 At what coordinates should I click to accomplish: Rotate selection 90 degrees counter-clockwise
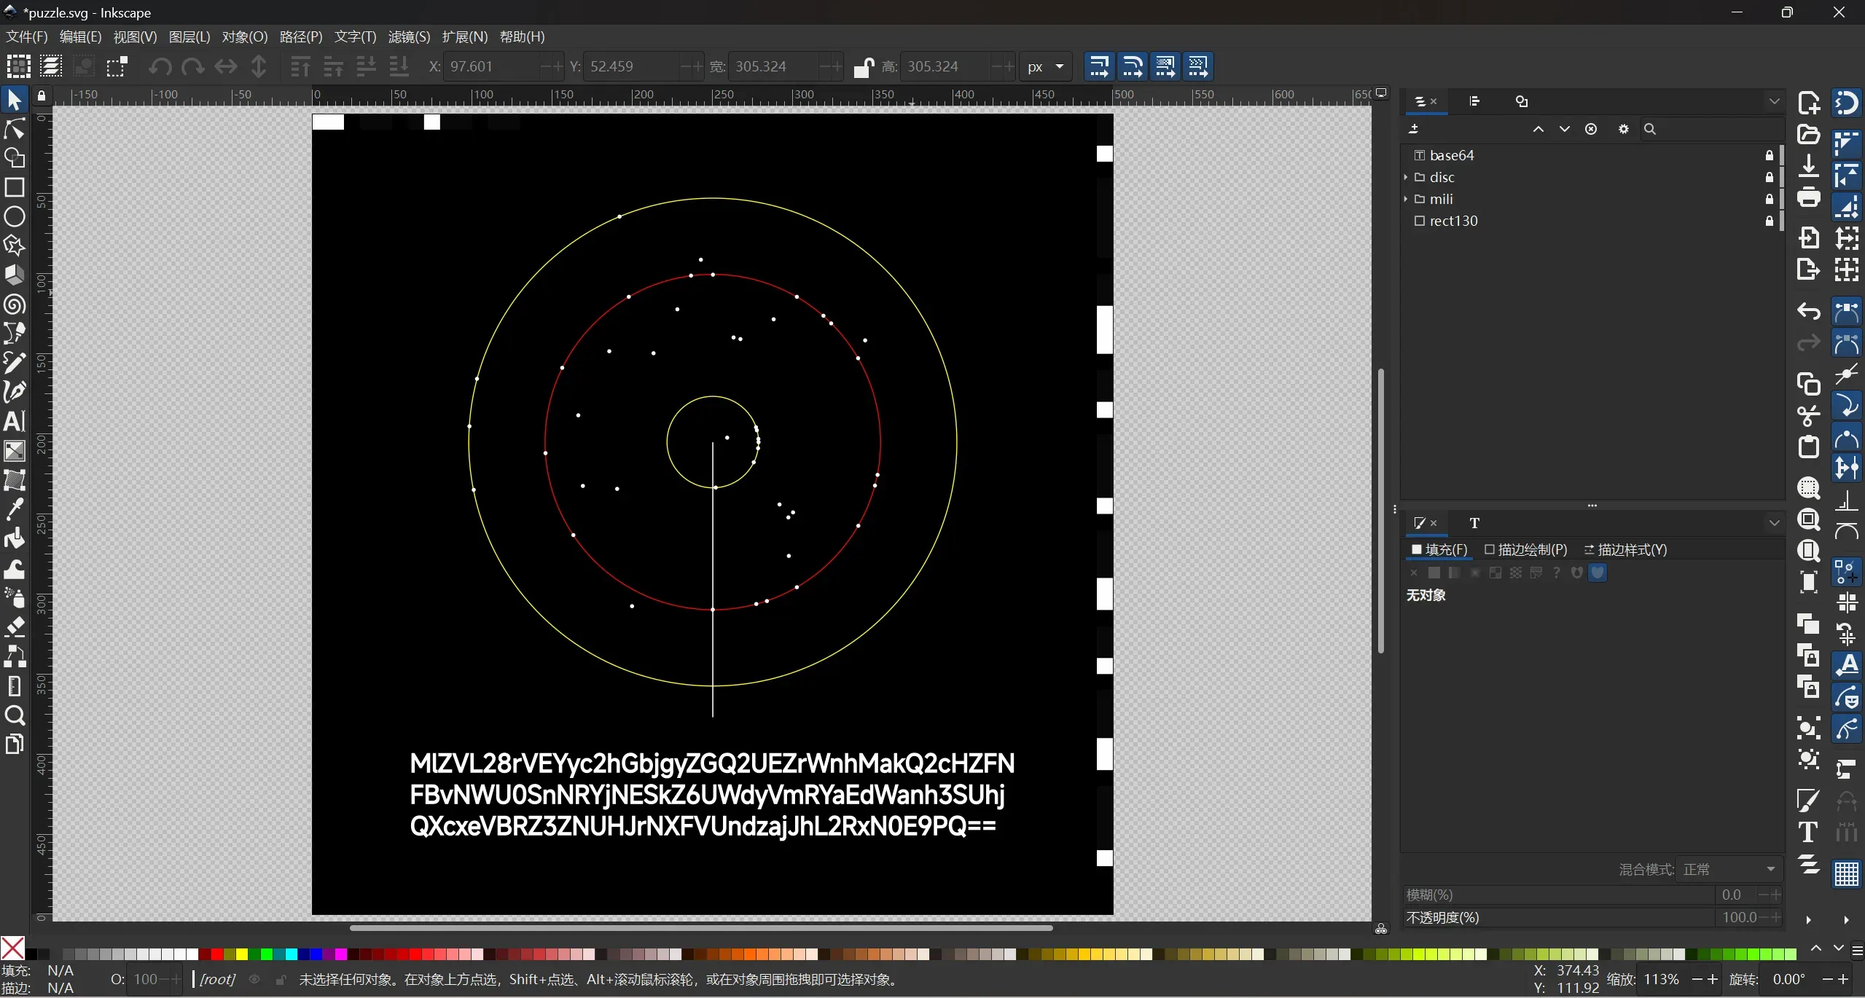[160, 66]
